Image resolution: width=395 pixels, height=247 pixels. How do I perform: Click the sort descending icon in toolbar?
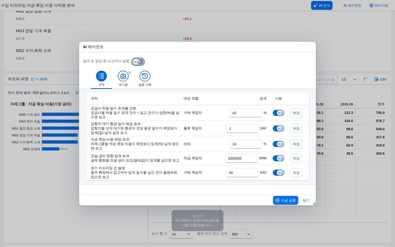[x=344, y=79]
